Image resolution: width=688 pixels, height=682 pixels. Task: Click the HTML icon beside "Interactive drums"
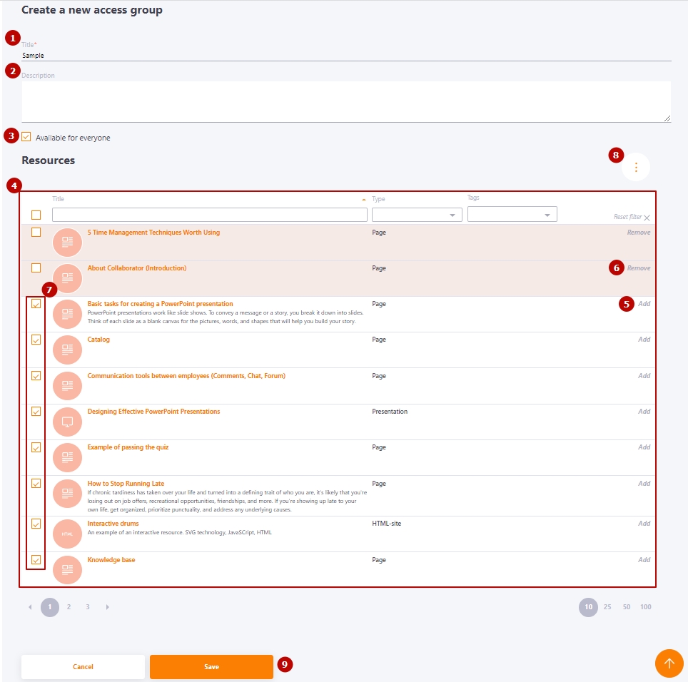(67, 533)
